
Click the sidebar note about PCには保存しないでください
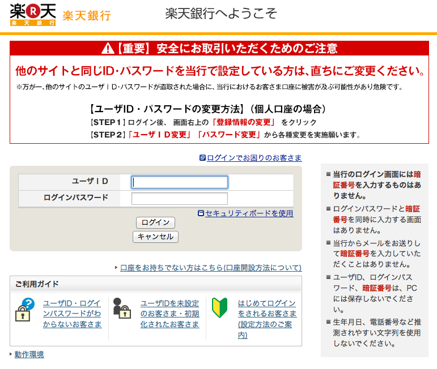coord(375,293)
